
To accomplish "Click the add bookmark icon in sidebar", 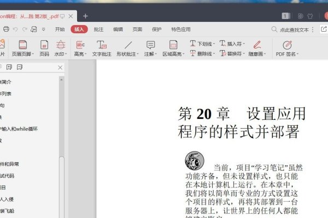I will 9,67.
